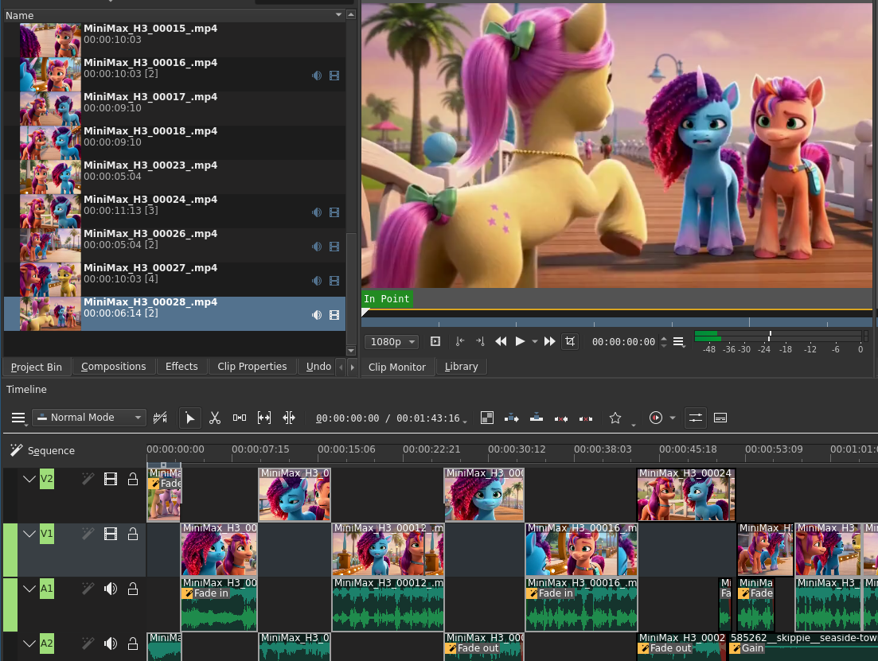Screen dimensions: 878x661
Task: Mute audio track A2
Action: (111, 644)
